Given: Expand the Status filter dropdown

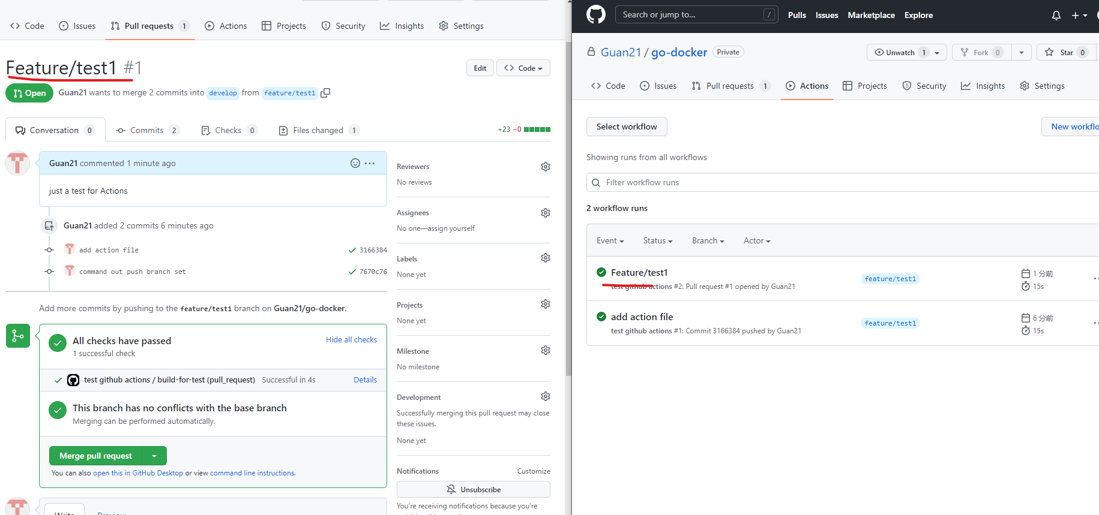Looking at the screenshot, I should (x=657, y=240).
